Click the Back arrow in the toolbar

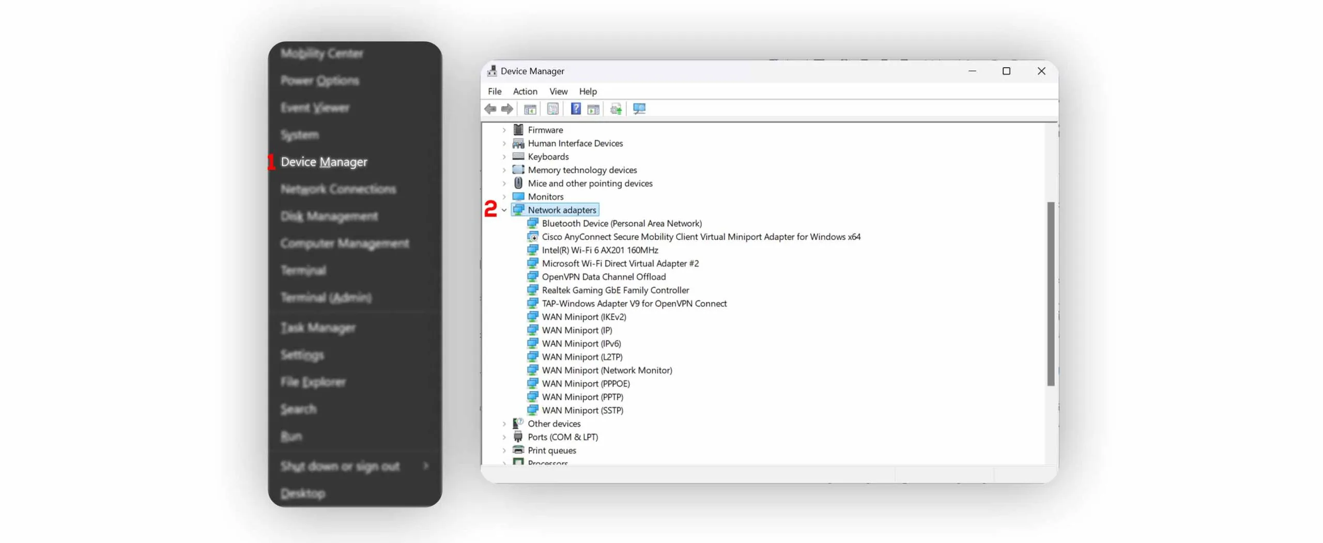[x=490, y=109]
